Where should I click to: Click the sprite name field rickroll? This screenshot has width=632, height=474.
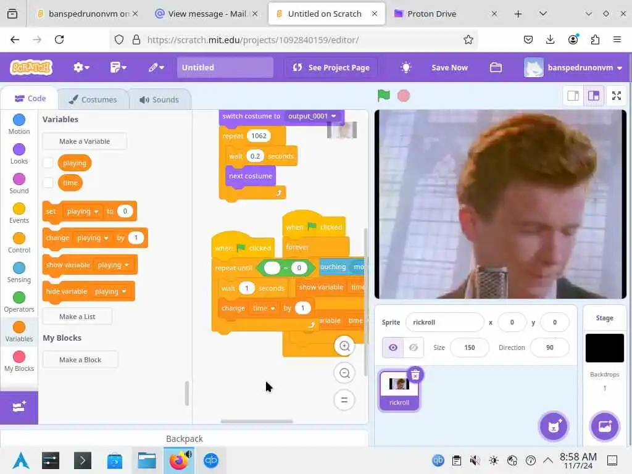pyautogui.click(x=444, y=322)
